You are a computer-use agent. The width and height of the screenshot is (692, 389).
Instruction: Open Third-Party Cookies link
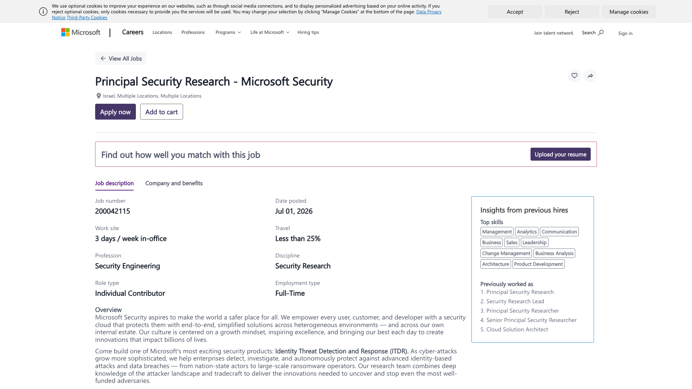87,17
